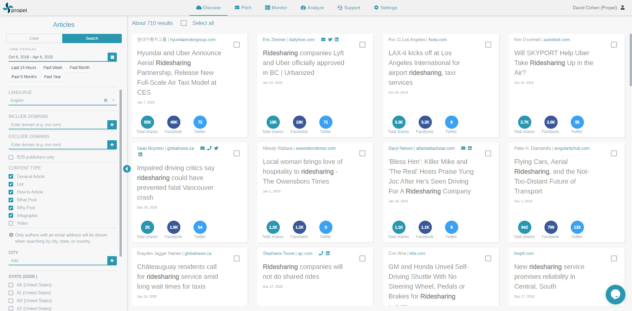Click Sean Boynton's LinkedIn icon
This screenshot has width=632, height=311.
click(140, 155)
